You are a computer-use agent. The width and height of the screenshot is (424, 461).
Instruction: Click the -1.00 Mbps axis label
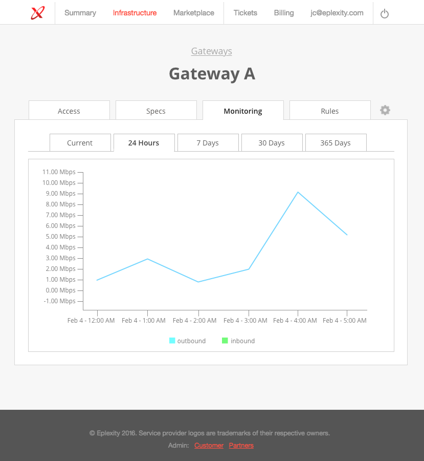point(60,301)
